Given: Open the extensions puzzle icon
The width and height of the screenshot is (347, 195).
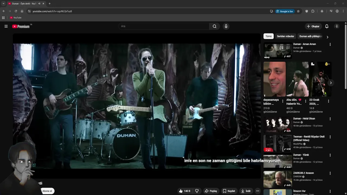Looking at the screenshot, I should click(313, 11).
